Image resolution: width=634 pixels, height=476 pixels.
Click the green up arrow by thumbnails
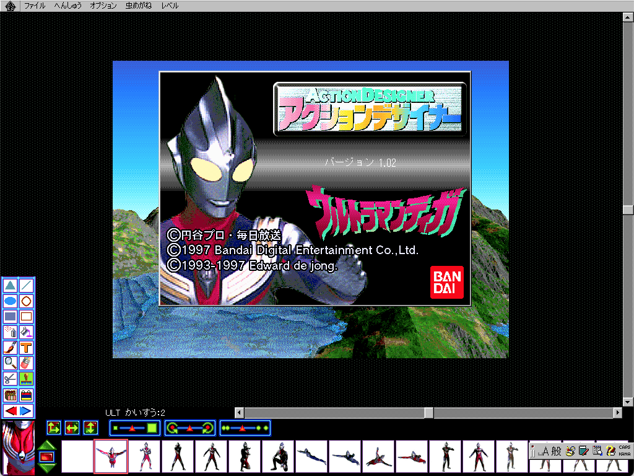point(47,445)
